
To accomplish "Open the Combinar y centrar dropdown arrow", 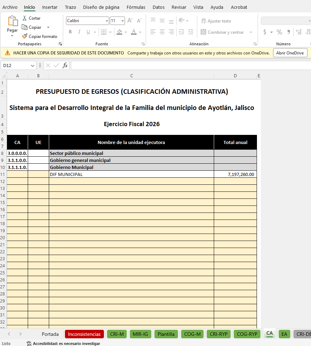I will click(251, 32).
